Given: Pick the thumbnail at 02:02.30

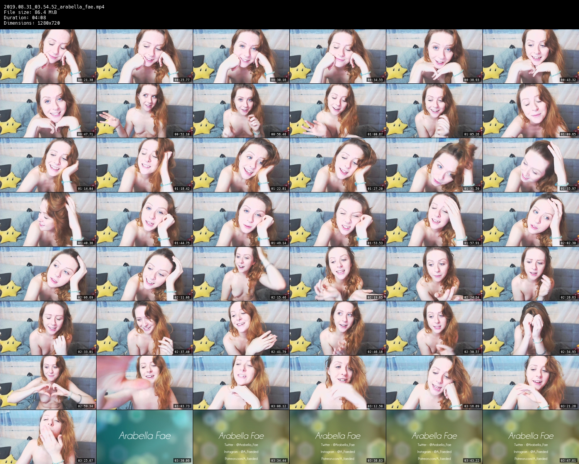Looking at the screenshot, I should click(x=531, y=219).
